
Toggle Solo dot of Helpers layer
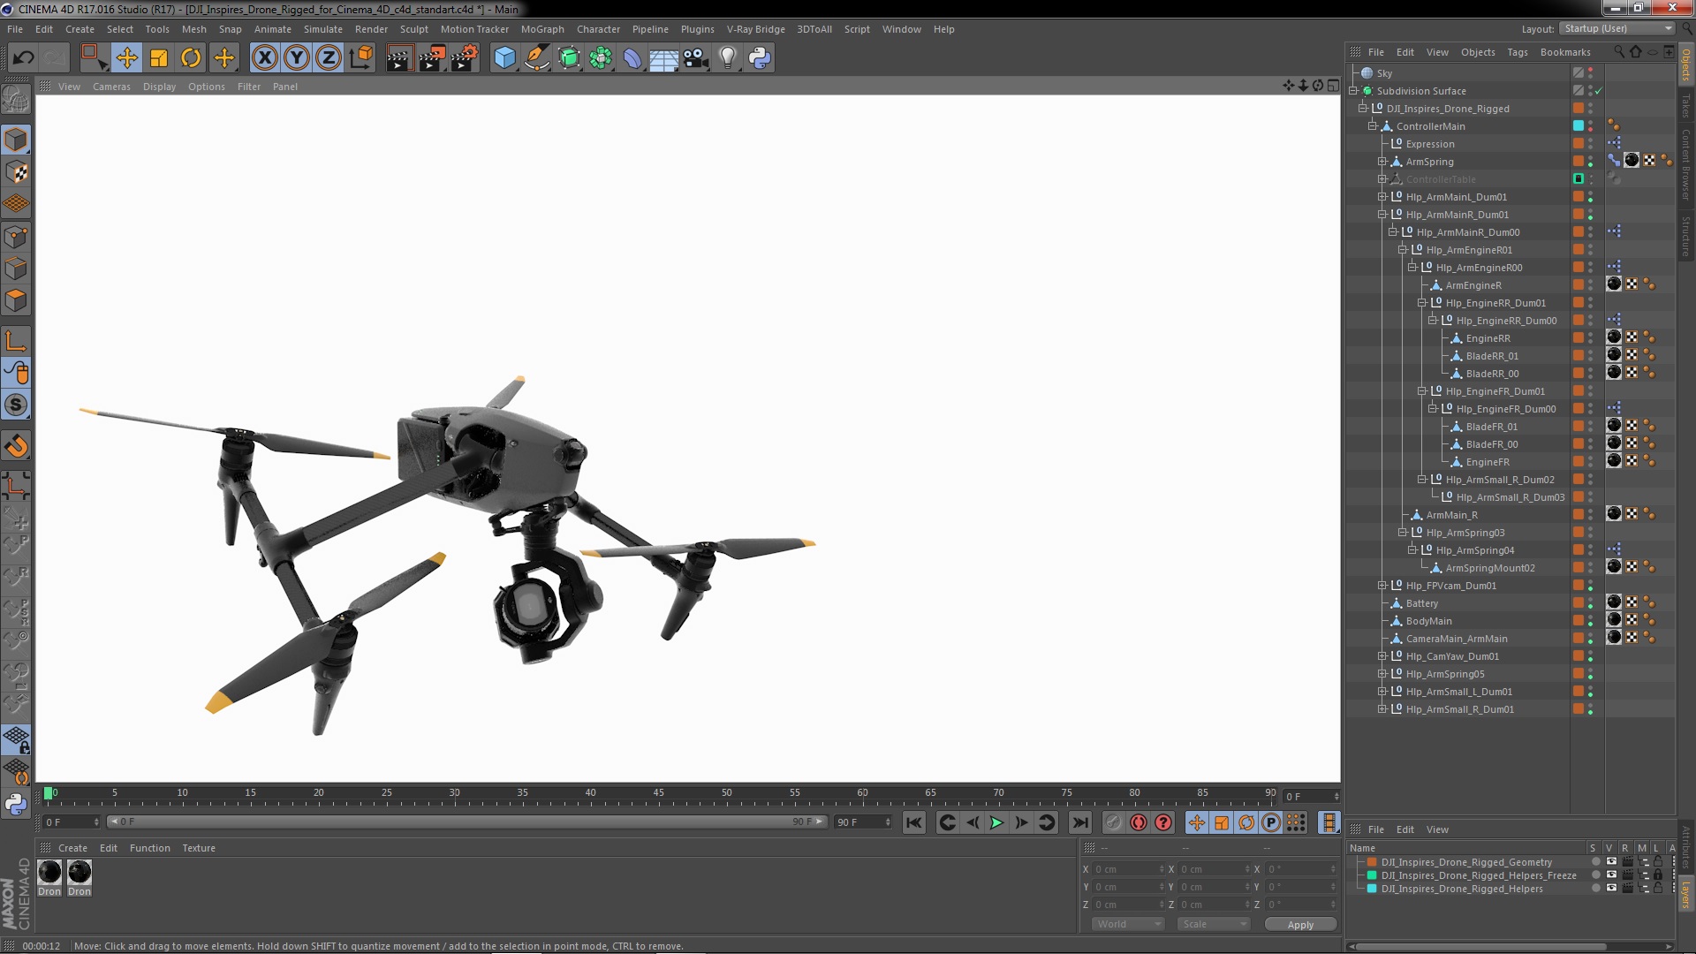tap(1595, 889)
